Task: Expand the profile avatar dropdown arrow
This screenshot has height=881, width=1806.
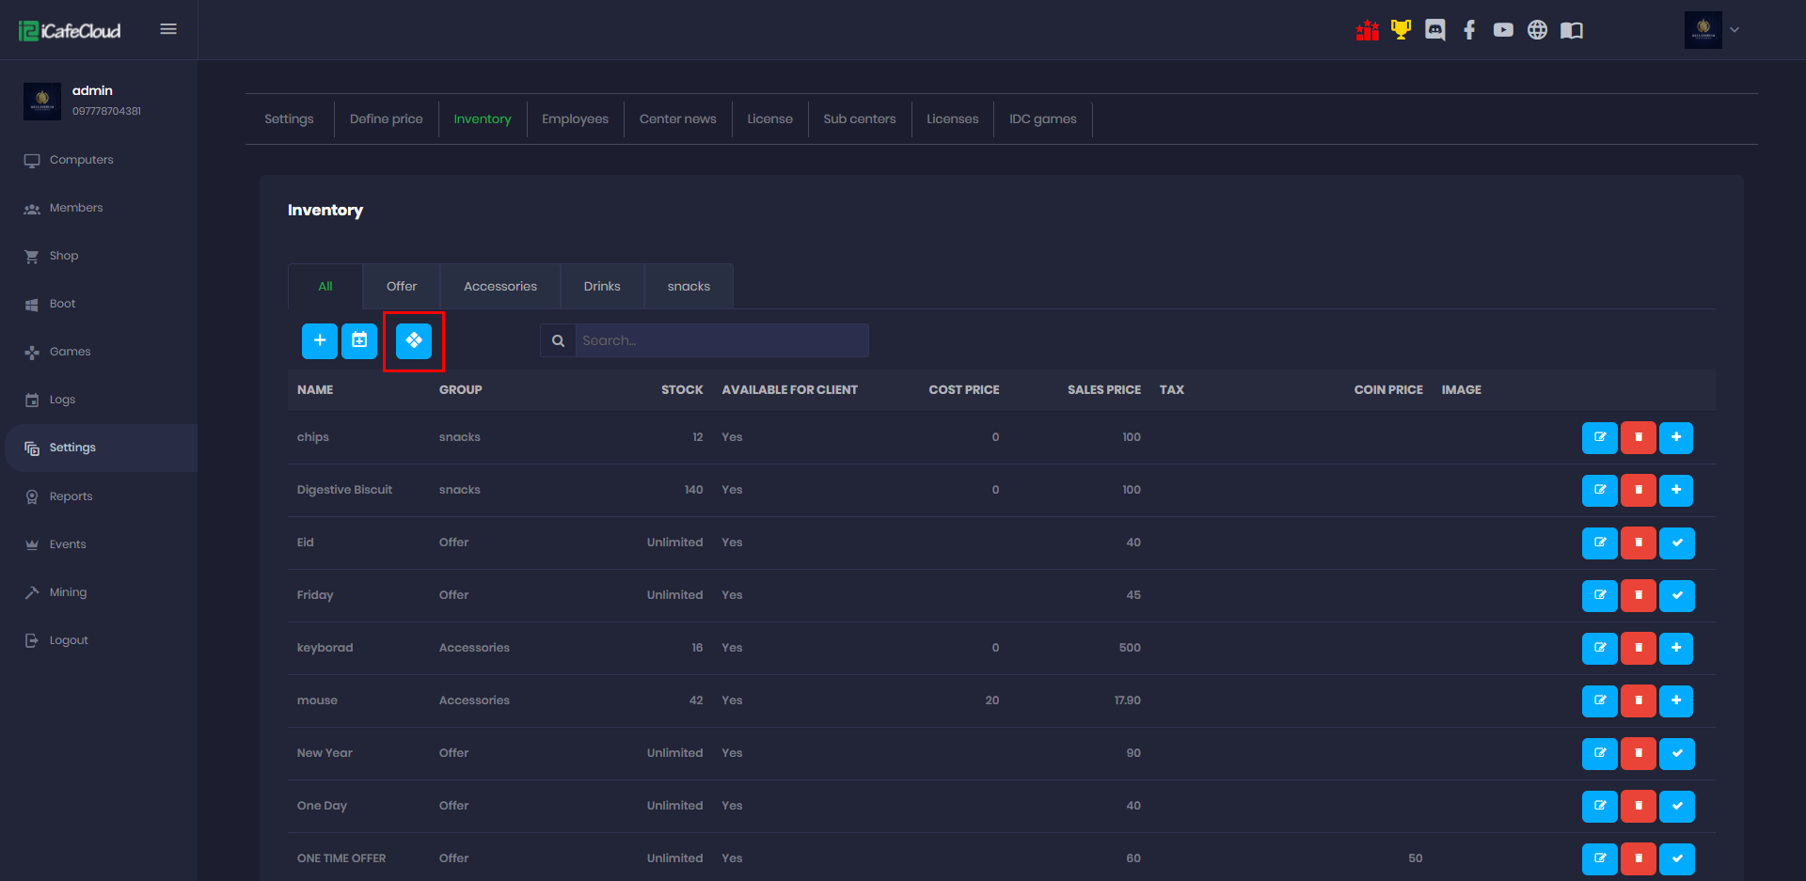Action: [1735, 30]
